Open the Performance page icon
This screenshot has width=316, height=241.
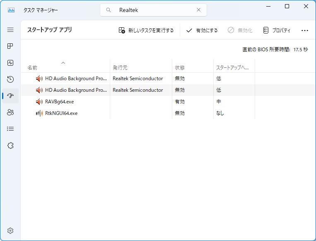point(10,63)
